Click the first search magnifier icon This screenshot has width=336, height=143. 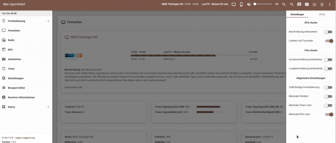coord(284,4)
